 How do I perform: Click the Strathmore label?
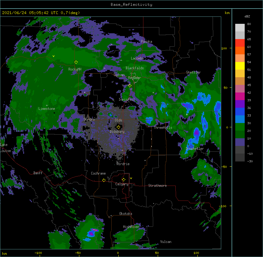pyautogui.click(x=157, y=186)
